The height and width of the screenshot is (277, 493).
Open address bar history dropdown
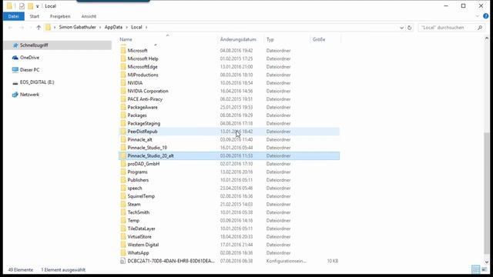pyautogui.click(x=401, y=28)
